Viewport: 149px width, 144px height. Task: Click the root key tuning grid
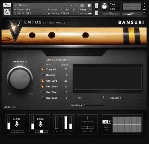[127, 124]
